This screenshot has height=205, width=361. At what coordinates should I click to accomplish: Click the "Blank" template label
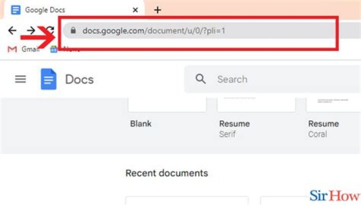coord(141,123)
